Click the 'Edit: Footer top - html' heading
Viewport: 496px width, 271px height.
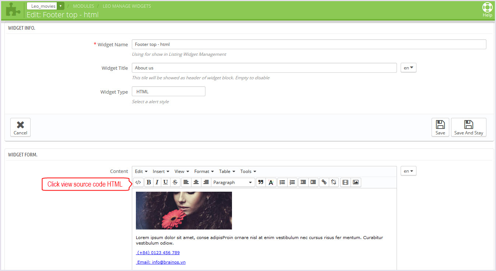click(63, 15)
